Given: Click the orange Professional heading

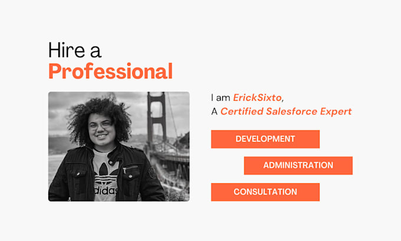Looking at the screenshot, I should point(110,72).
